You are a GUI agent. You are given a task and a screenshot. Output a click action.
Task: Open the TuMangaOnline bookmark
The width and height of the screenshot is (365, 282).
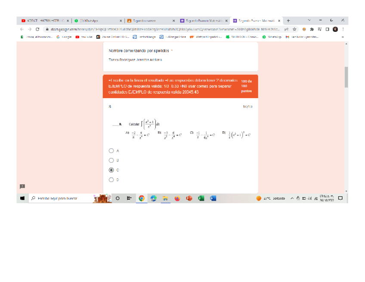(x=173, y=37)
